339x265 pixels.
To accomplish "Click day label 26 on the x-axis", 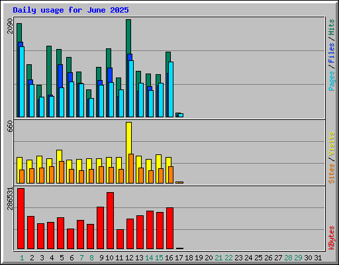I will coord(268,258).
